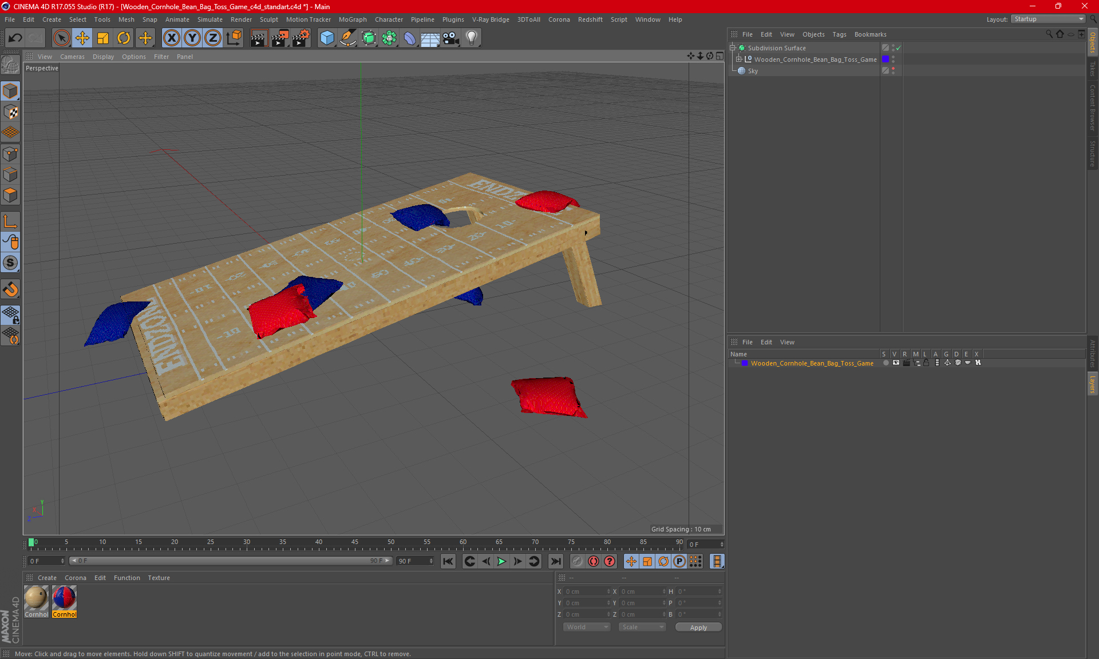The image size is (1099, 659).
Task: Toggle Z-axis lock
Action: pyautogui.click(x=213, y=38)
